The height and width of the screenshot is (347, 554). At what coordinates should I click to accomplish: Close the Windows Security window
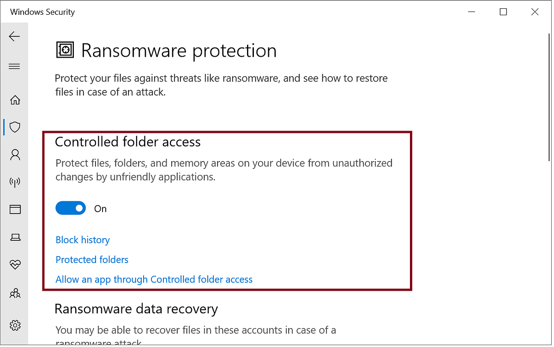pos(535,12)
